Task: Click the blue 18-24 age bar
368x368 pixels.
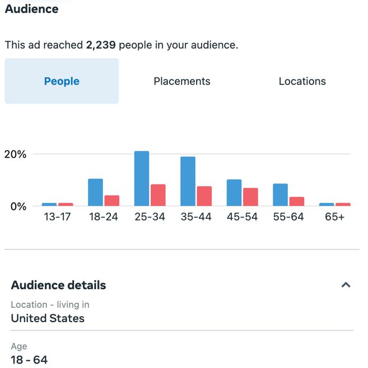Action: pyautogui.click(x=96, y=192)
